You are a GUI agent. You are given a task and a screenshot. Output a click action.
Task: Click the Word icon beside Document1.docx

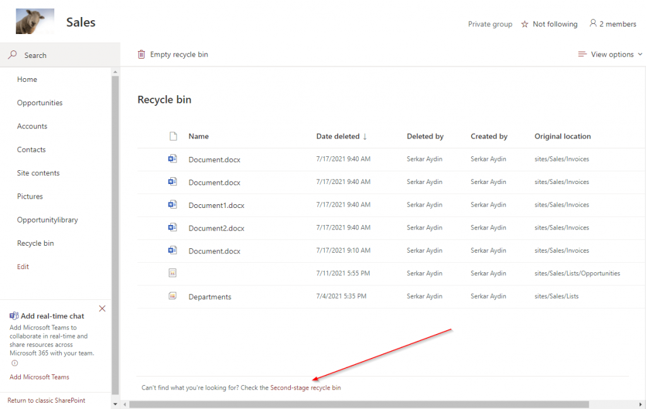[172, 204]
